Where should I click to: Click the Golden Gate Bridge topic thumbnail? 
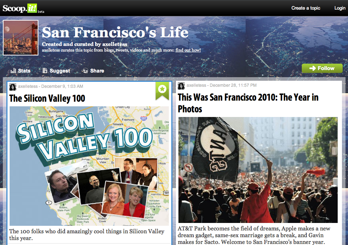21,38
